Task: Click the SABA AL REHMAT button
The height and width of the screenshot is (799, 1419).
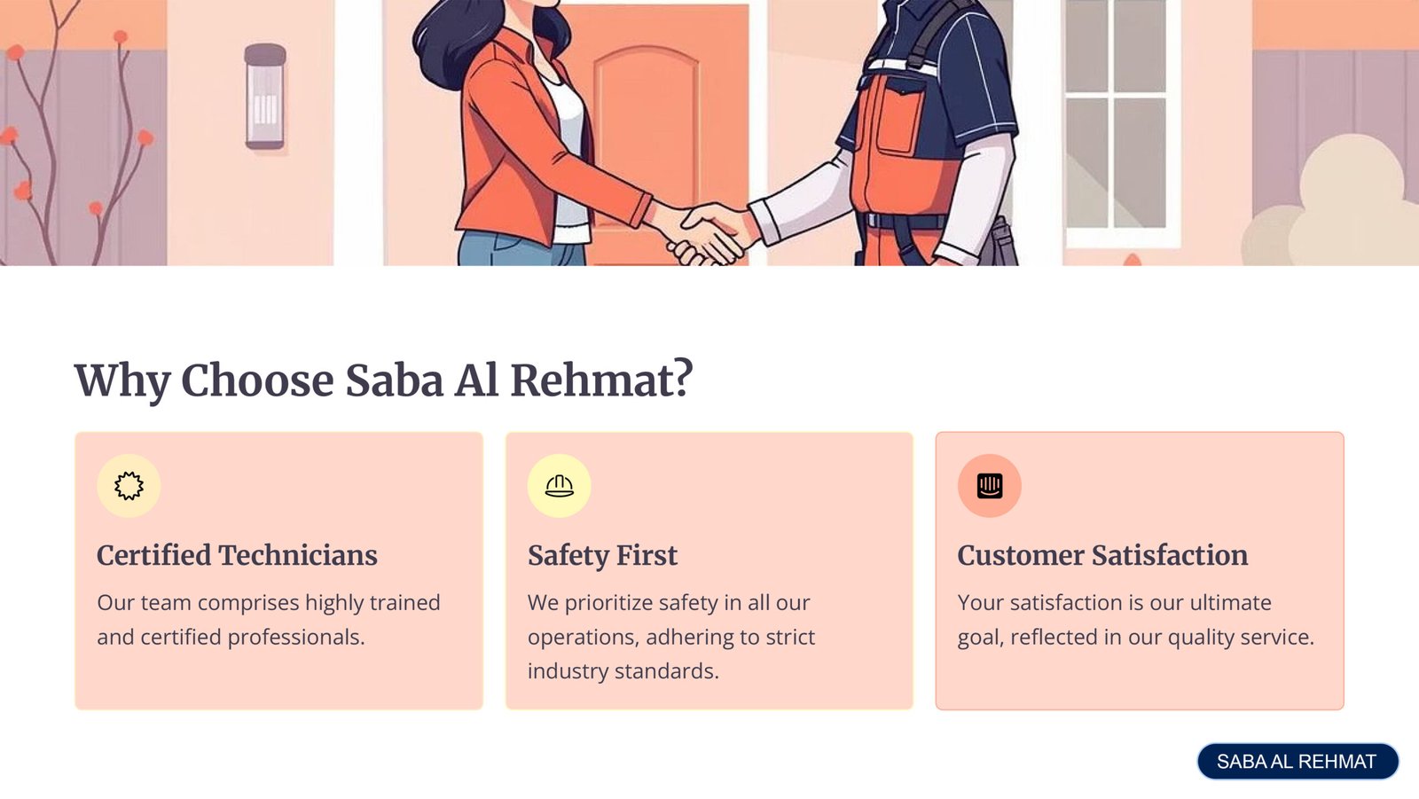Action: pyautogui.click(x=1297, y=762)
